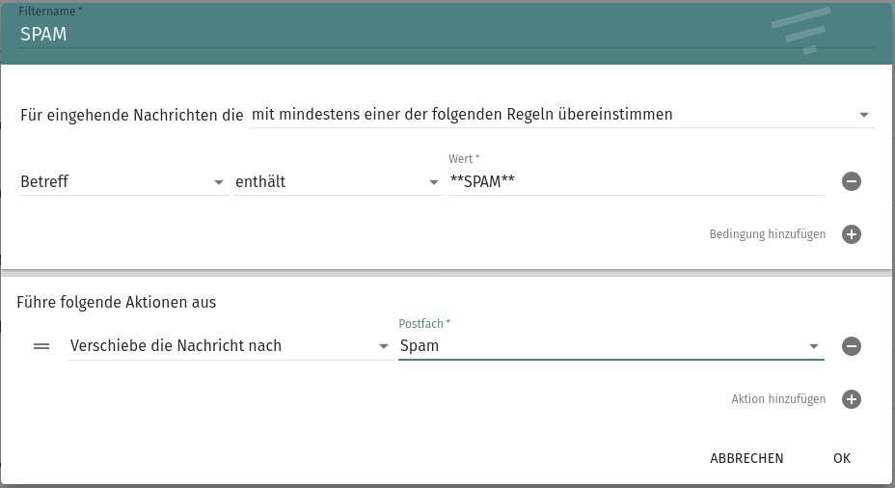Grab the action row drag handle
This screenshot has width=895, height=488.
(41, 346)
